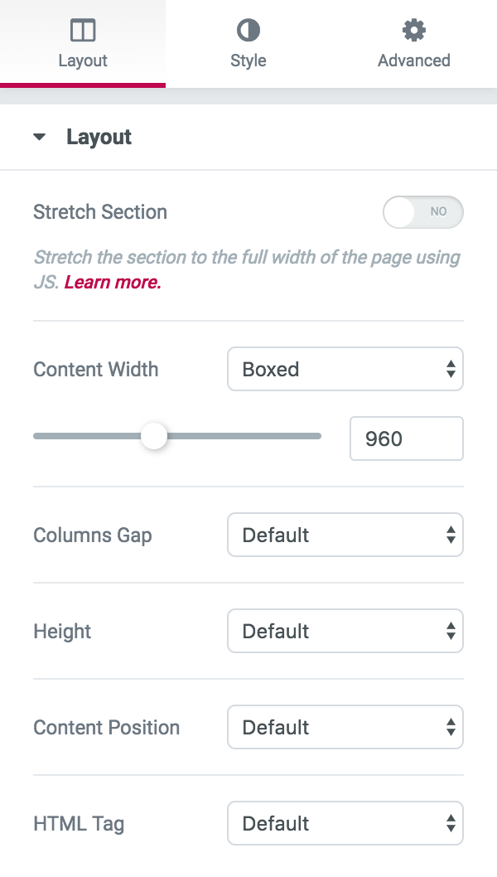497x877 pixels.
Task: Open the Advanced tab label
Action: pos(413,61)
